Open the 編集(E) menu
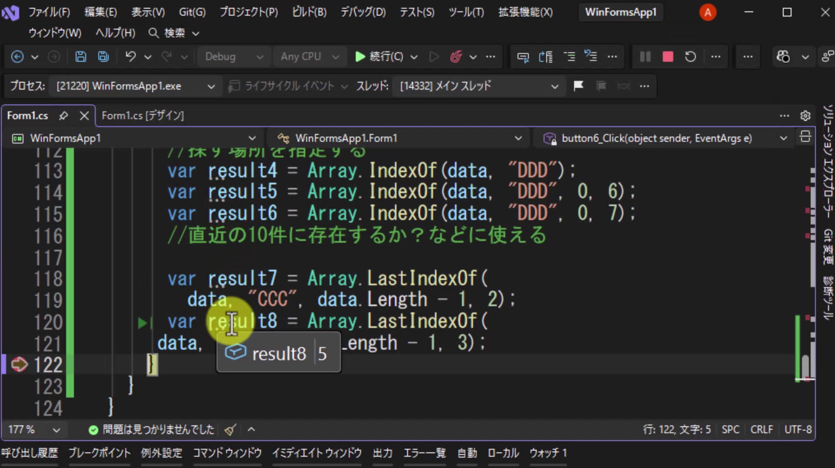The width and height of the screenshot is (835, 468). [100, 12]
